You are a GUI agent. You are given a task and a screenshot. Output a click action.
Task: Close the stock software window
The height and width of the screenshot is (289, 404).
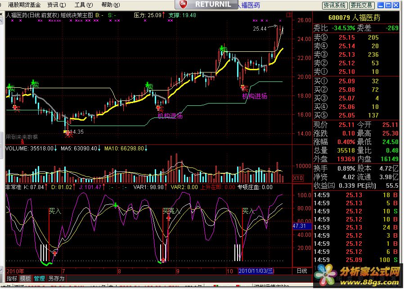click(x=396, y=5)
